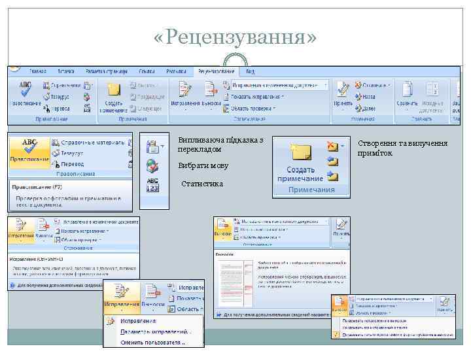
Task: Expand Показать исправления in the Ctrl+Shift+E tooltip screenshot
Action: pyautogui.click(x=82, y=231)
